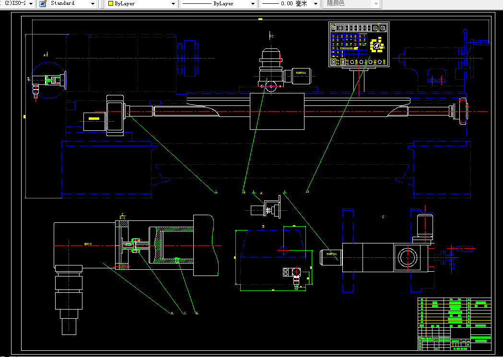Image resolution: width=503 pixels, height=357 pixels.
Task: Select leader number 6 in the drawing
Action: (172, 313)
